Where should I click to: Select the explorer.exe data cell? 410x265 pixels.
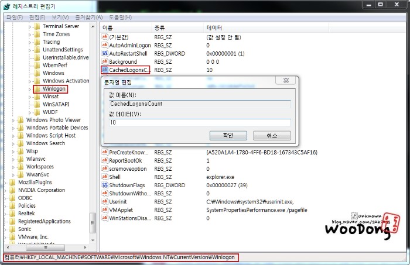[220, 177]
